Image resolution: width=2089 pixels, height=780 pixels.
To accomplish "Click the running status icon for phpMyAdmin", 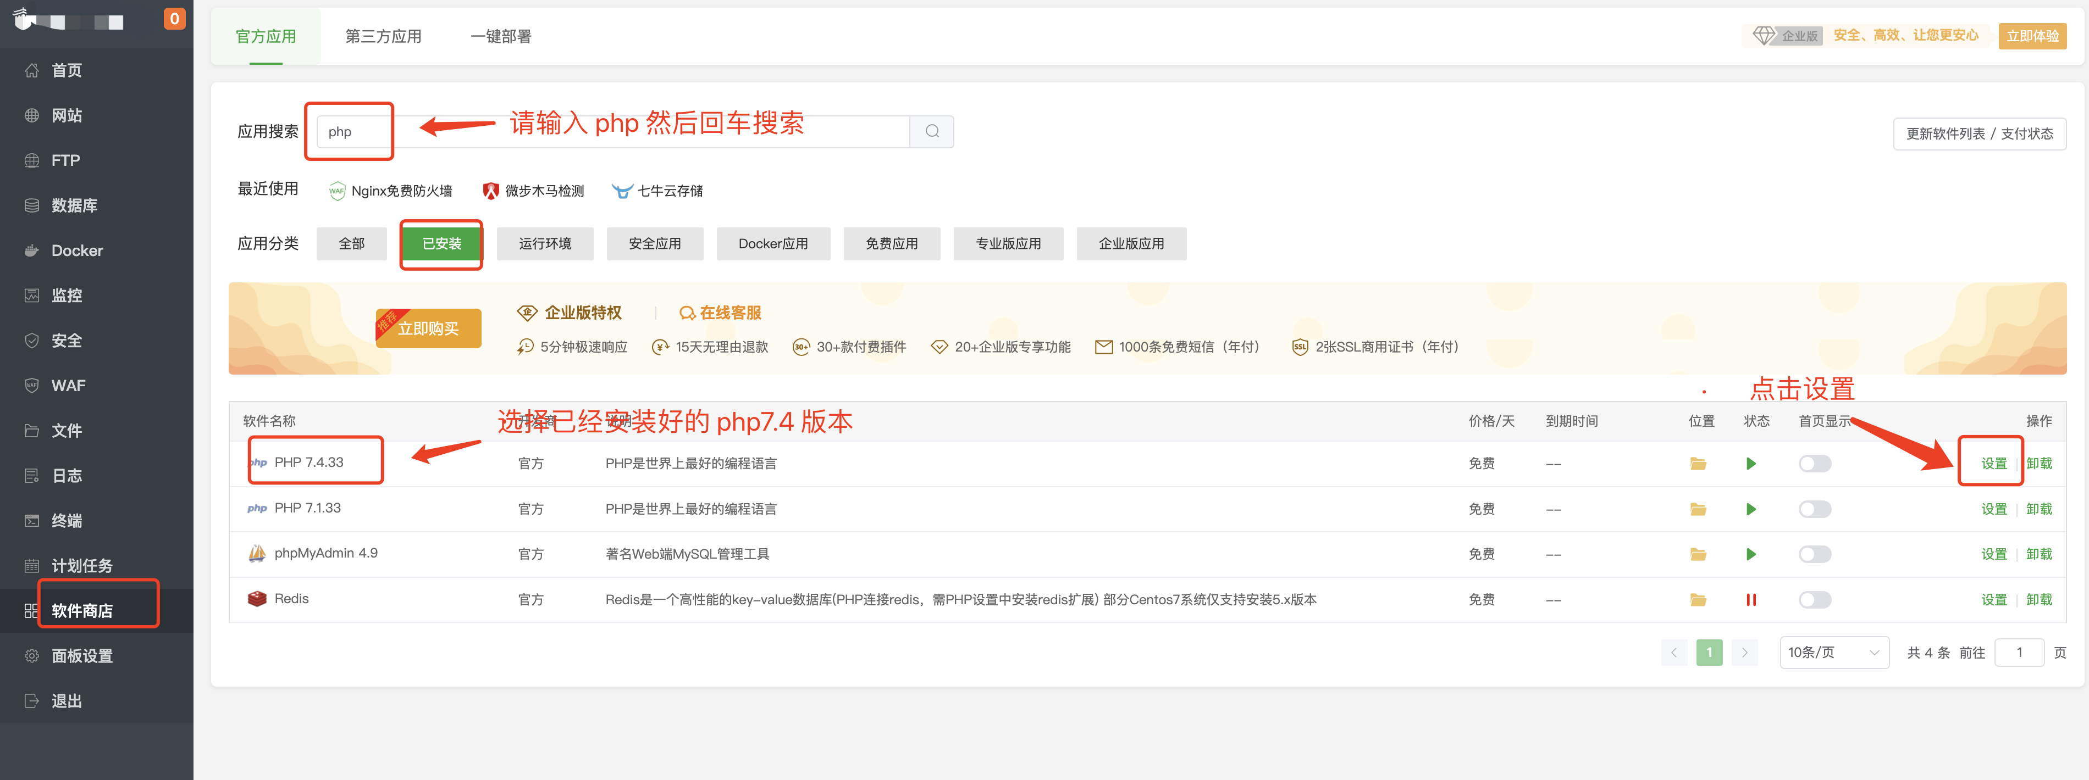I will click(1751, 554).
